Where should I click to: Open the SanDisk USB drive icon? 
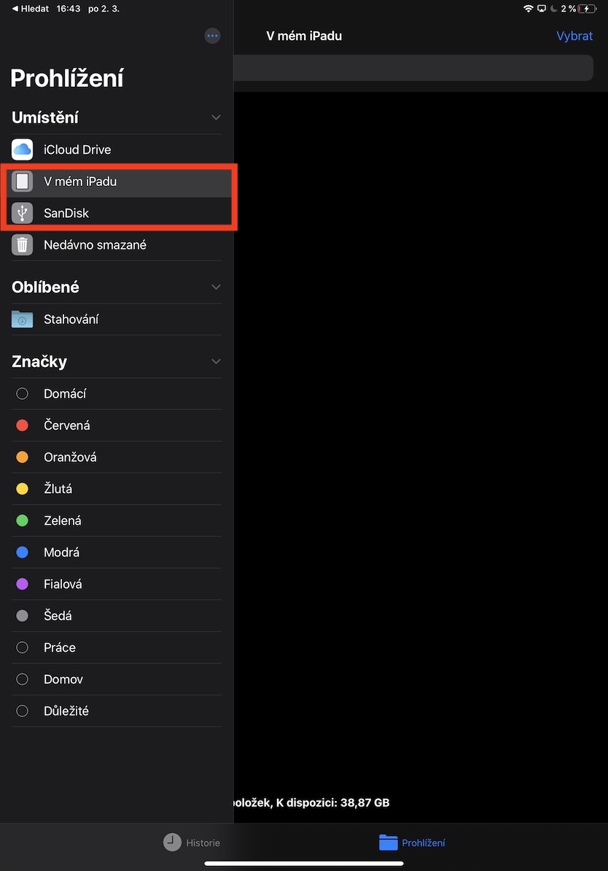click(23, 213)
